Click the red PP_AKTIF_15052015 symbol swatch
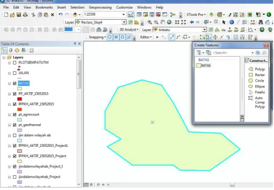This screenshot has height=190, width=274. click(19, 99)
